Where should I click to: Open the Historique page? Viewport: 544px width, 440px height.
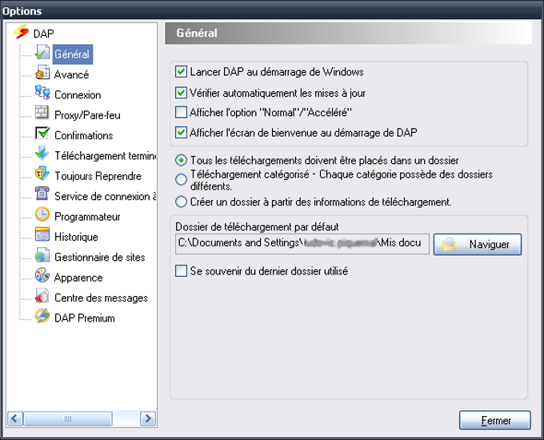coord(76,237)
